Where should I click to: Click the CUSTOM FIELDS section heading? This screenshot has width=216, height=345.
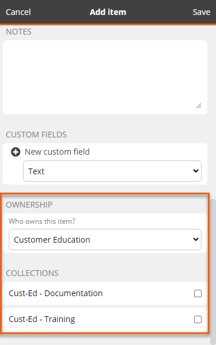36,135
